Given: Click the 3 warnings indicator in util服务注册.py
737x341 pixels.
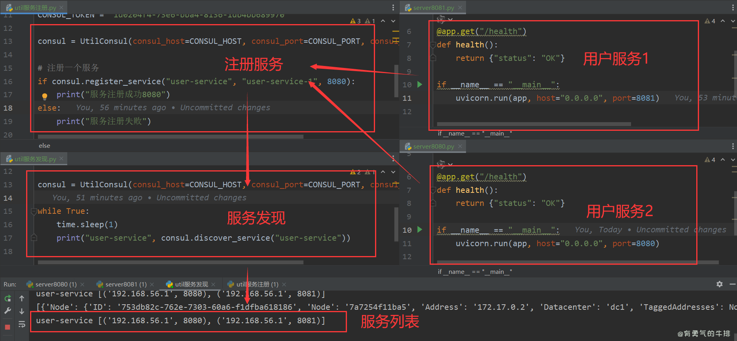Looking at the screenshot, I should (x=355, y=21).
